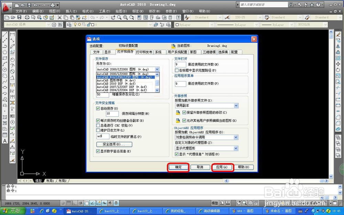Enable 在标题中显示完整路径 checkbox
The image size is (344, 215).
point(176,70)
